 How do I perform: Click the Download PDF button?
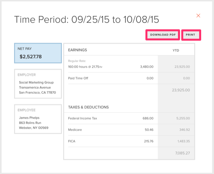[x=163, y=35]
